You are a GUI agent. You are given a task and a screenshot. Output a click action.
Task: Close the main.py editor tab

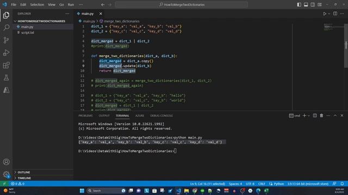click(x=101, y=14)
